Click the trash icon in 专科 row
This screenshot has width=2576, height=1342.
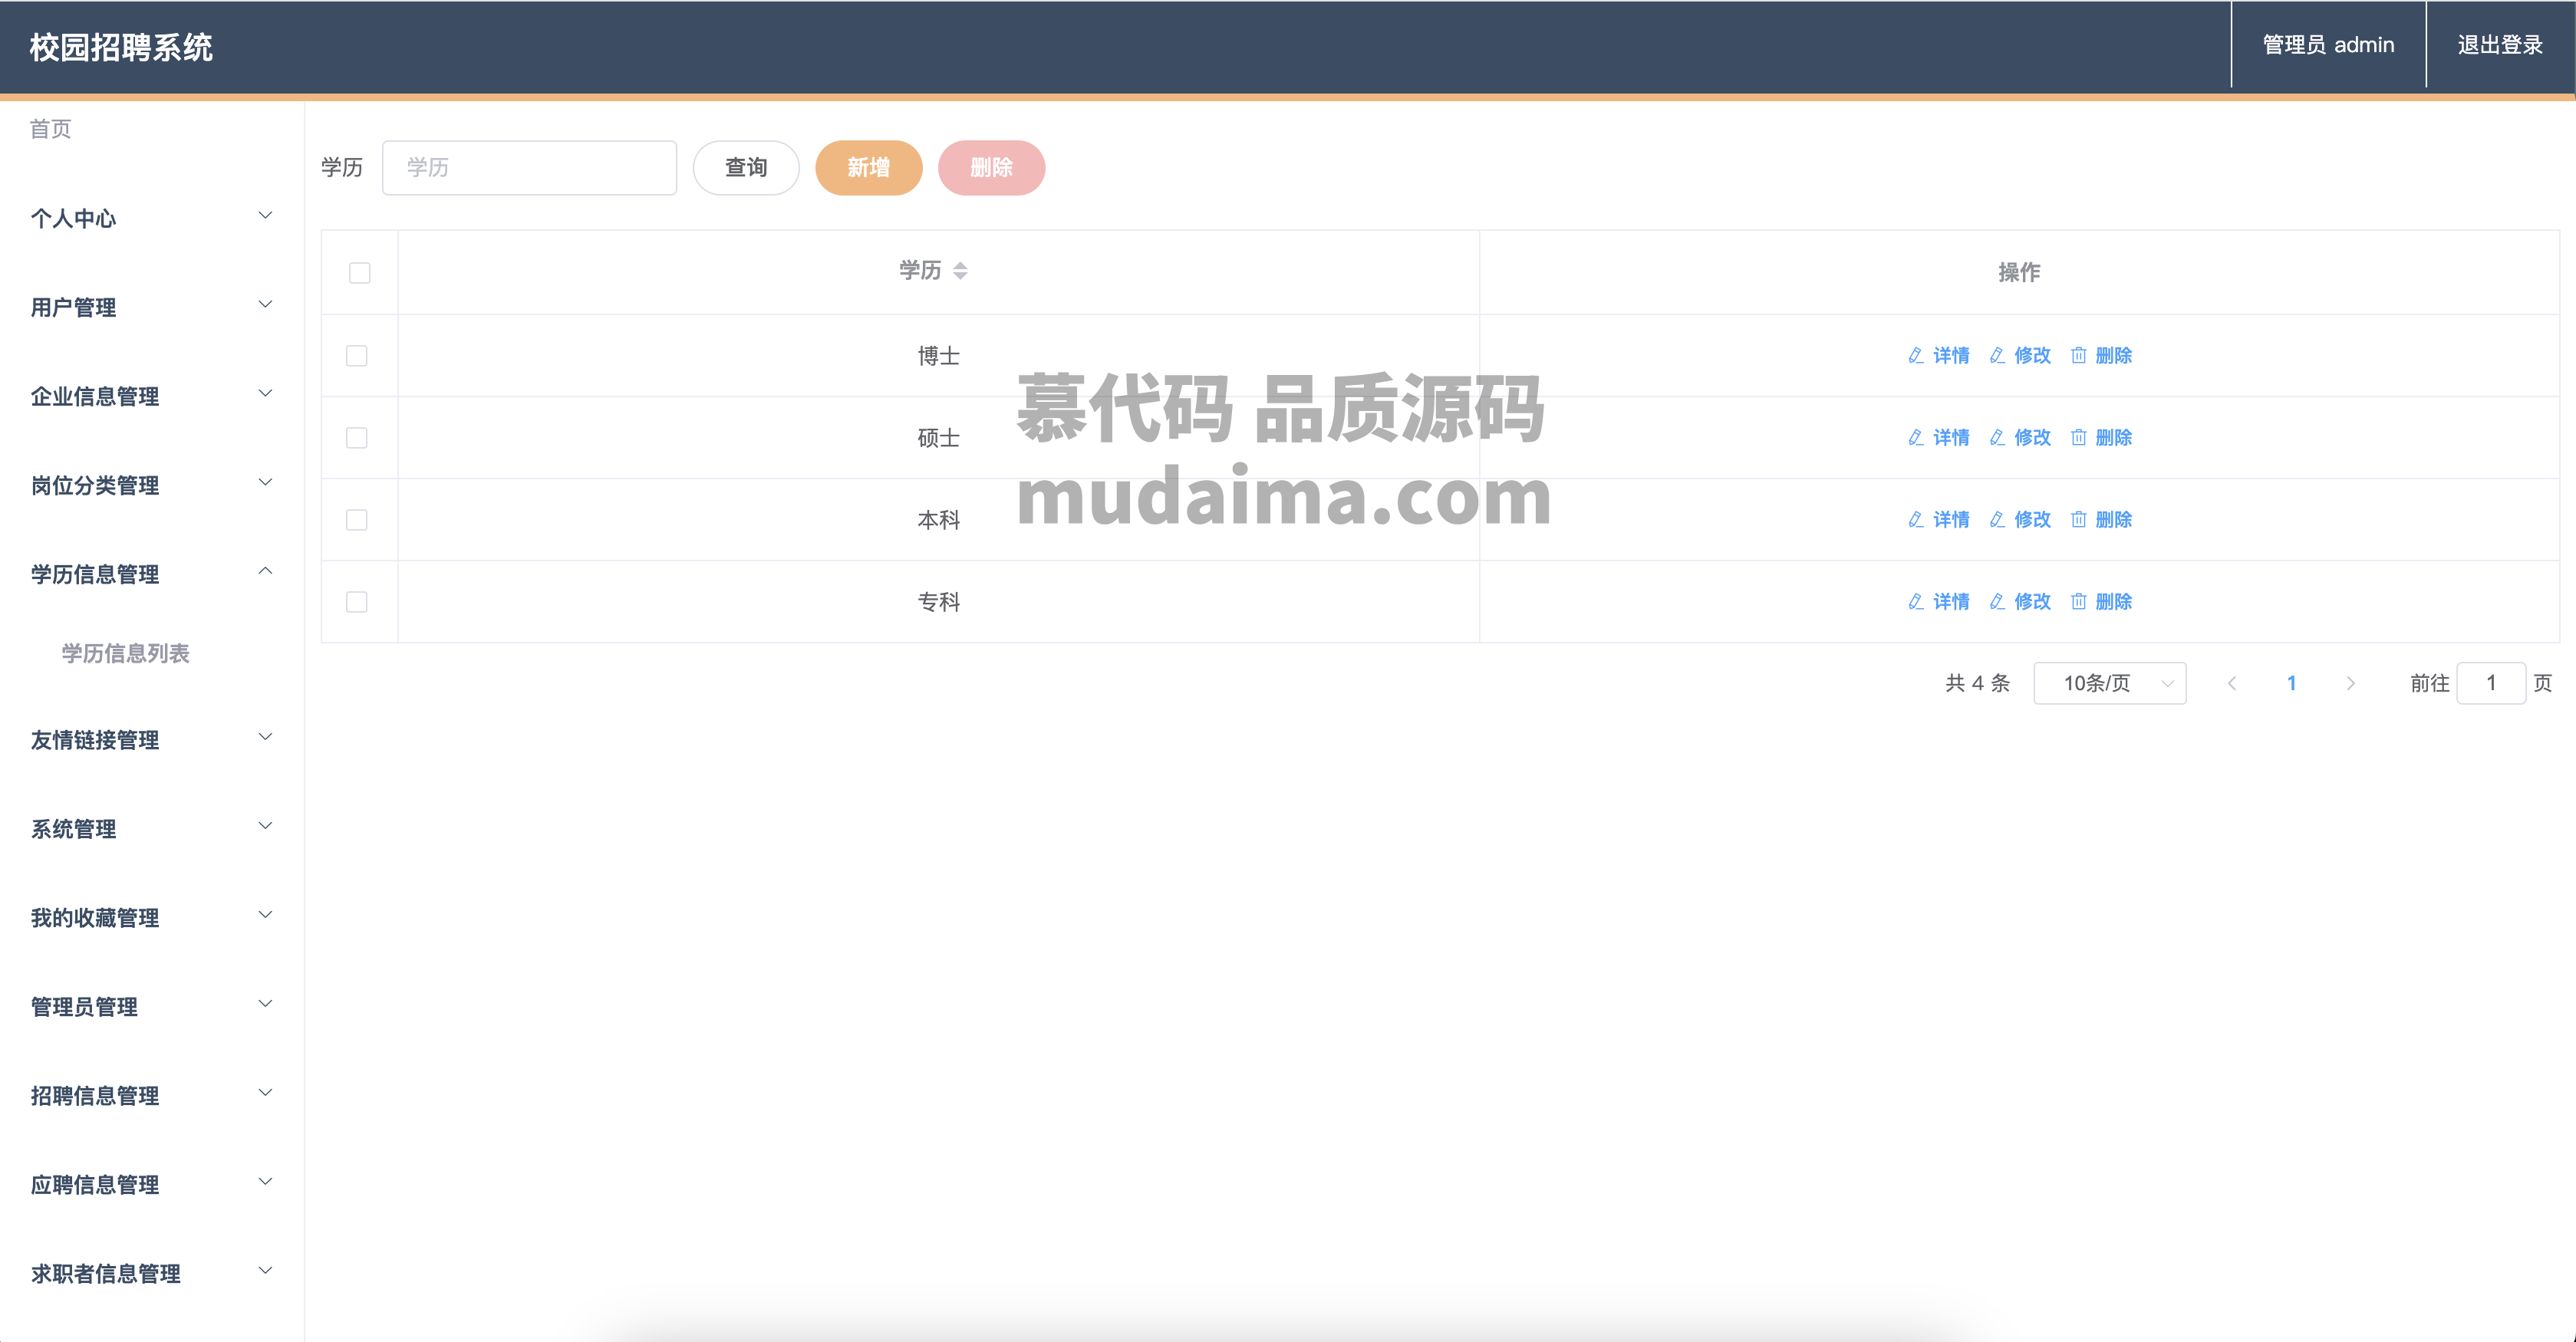[2078, 602]
